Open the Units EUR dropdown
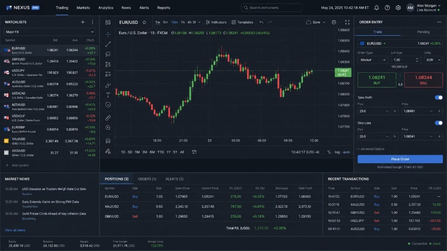 point(433,60)
